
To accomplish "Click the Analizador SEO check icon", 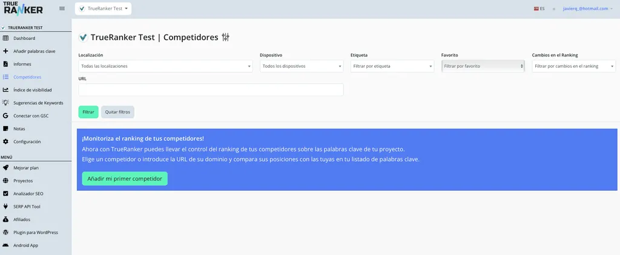I will click(5, 194).
